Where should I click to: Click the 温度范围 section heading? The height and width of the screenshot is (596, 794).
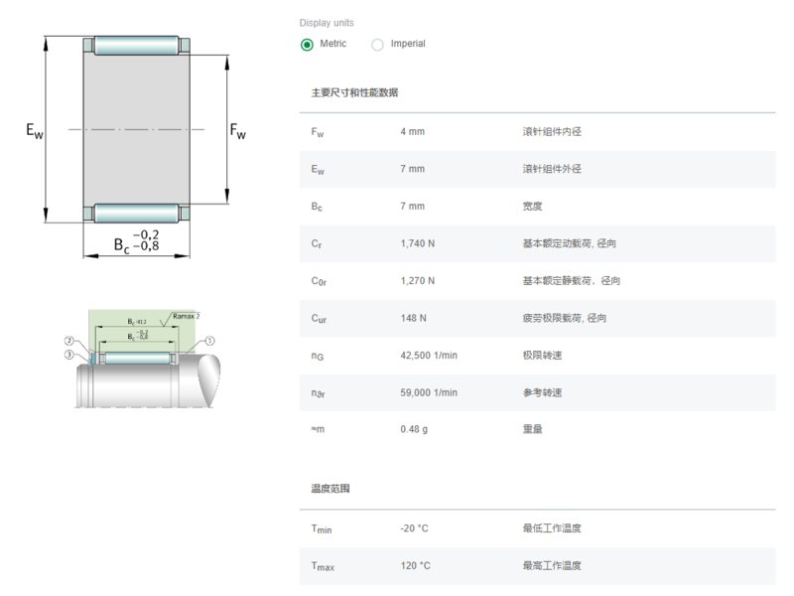point(331,489)
